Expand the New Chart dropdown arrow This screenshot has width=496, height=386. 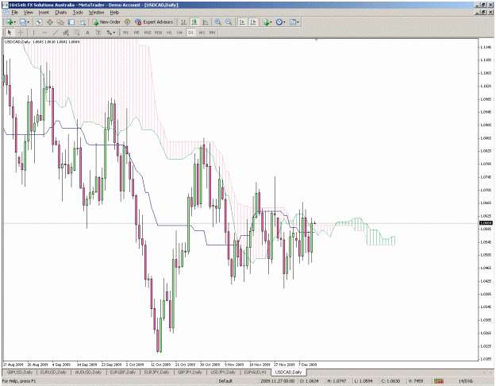(15, 22)
